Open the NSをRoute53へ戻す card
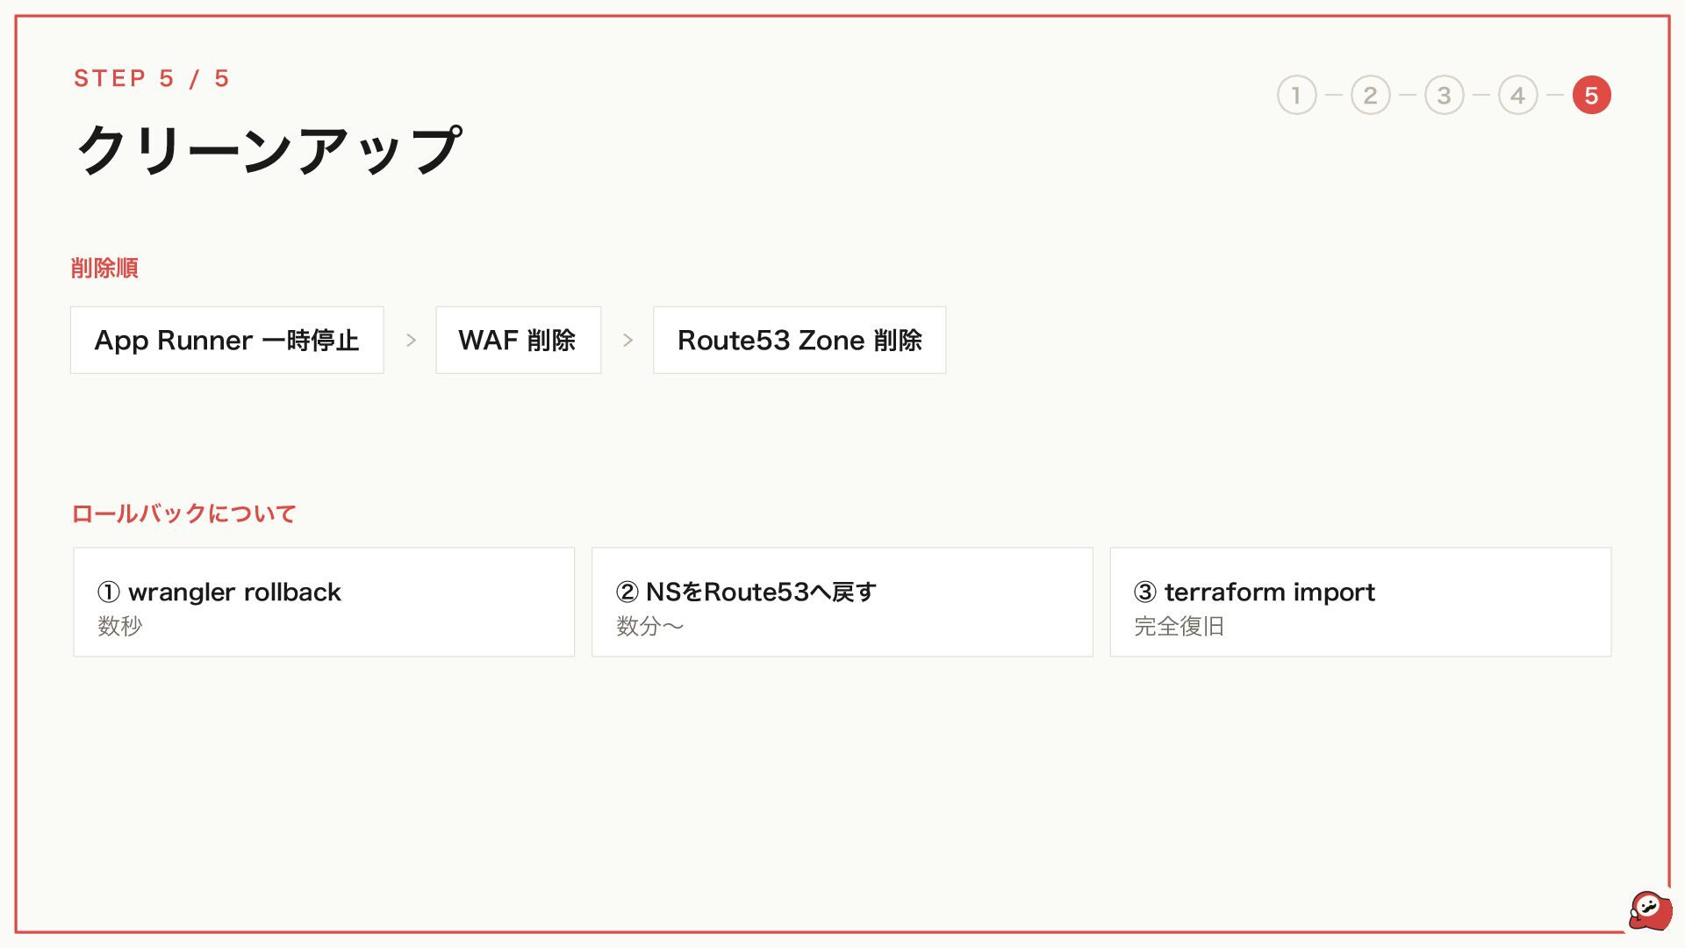This screenshot has height=948, width=1685. pyautogui.click(x=842, y=602)
